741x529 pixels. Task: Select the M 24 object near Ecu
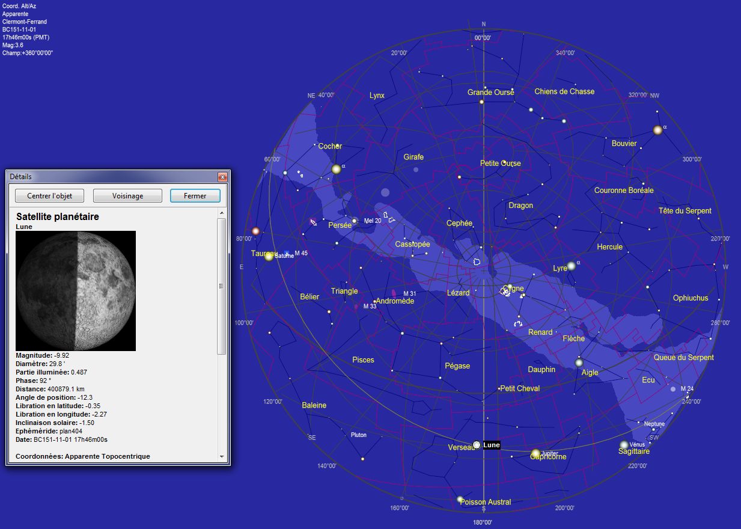pyautogui.click(x=673, y=389)
